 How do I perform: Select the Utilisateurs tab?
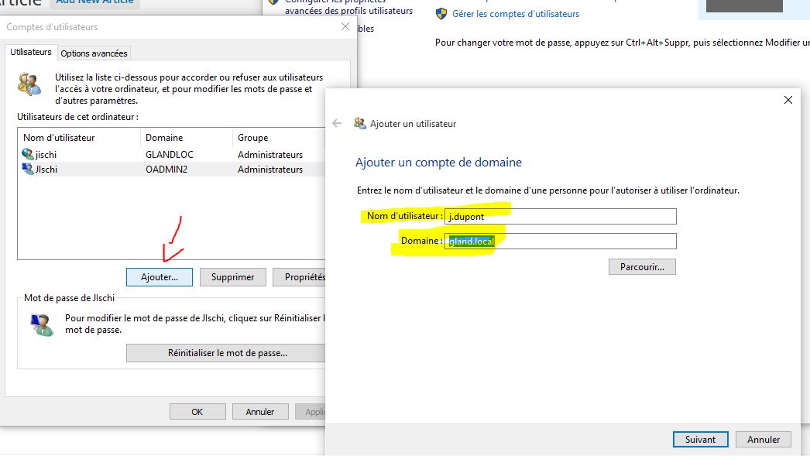coord(32,53)
